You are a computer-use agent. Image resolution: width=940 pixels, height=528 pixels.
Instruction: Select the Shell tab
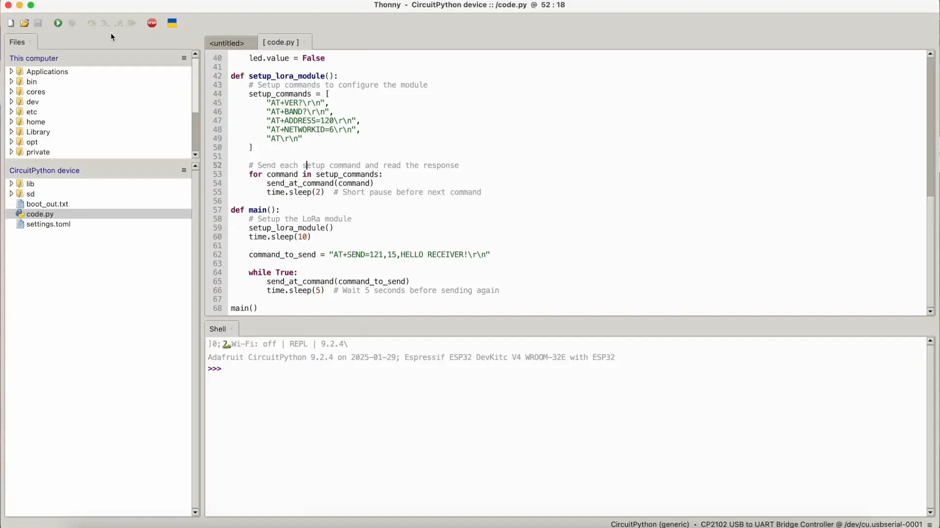click(x=217, y=330)
